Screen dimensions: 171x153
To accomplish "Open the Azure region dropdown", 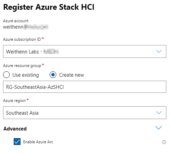I will click(x=84, y=113).
